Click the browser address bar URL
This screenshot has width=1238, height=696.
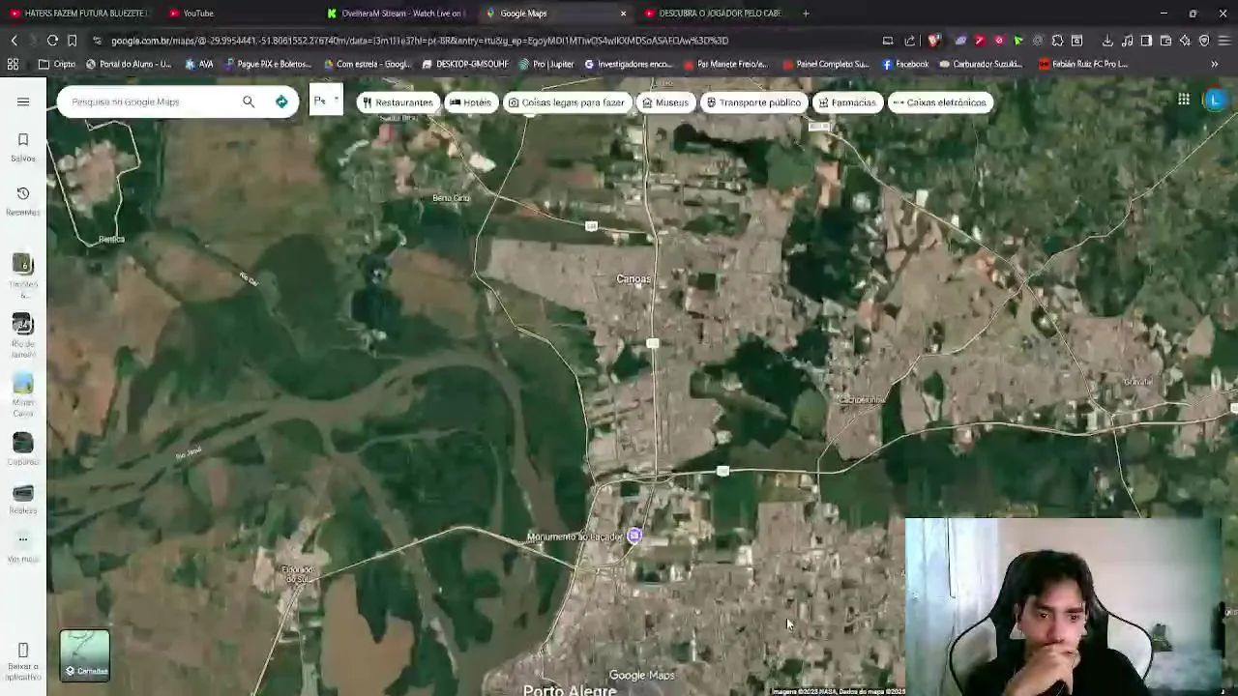tap(420, 41)
